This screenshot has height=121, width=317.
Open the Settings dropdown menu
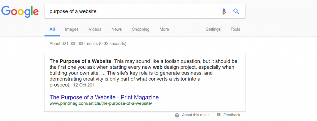(213, 29)
